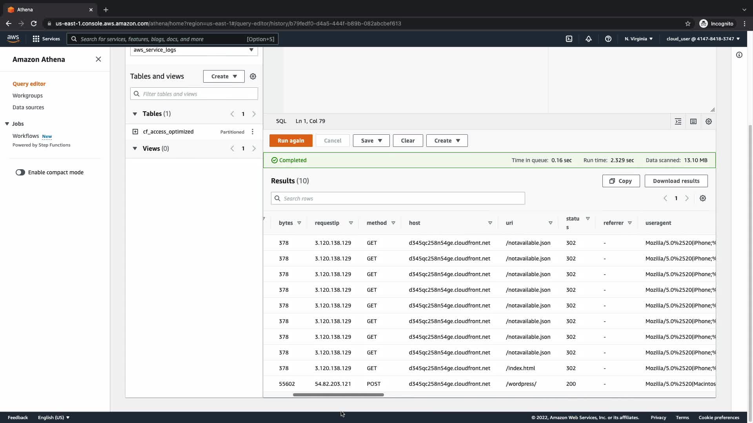The height and width of the screenshot is (423, 753).
Task: Open results table settings gear
Action: tap(703, 198)
